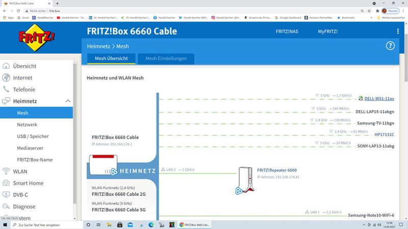
Task: Click the Smart Home icon in sidebar
Action: (x=6, y=183)
